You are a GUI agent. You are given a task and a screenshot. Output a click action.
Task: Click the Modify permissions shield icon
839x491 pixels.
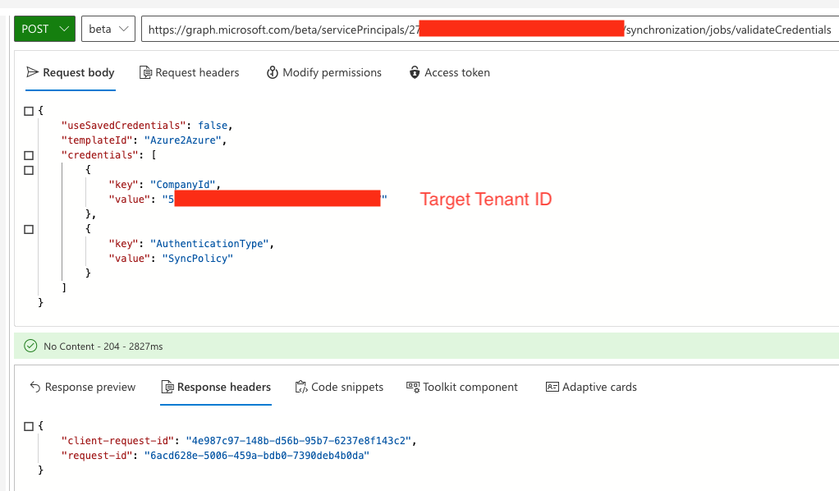click(273, 72)
